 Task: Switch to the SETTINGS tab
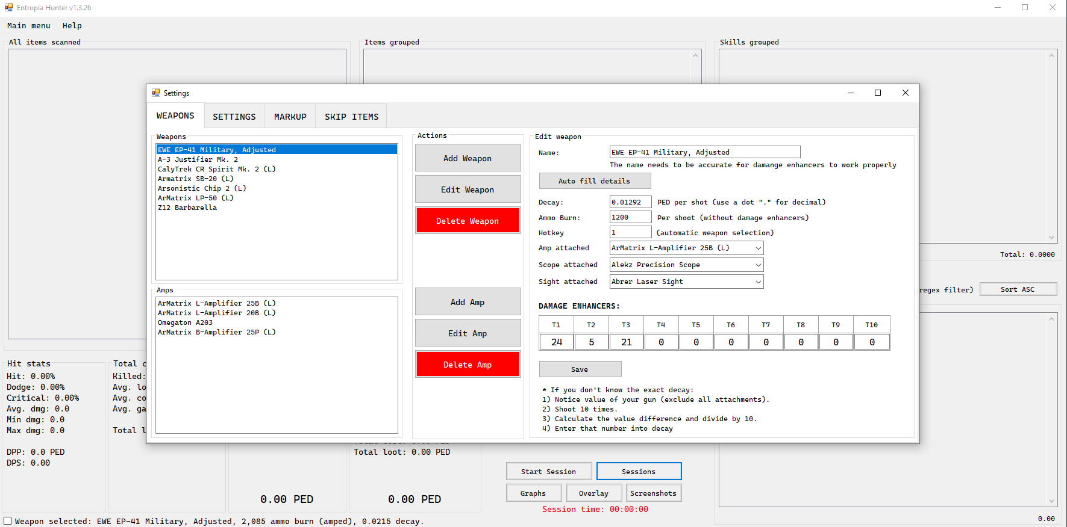(x=234, y=117)
